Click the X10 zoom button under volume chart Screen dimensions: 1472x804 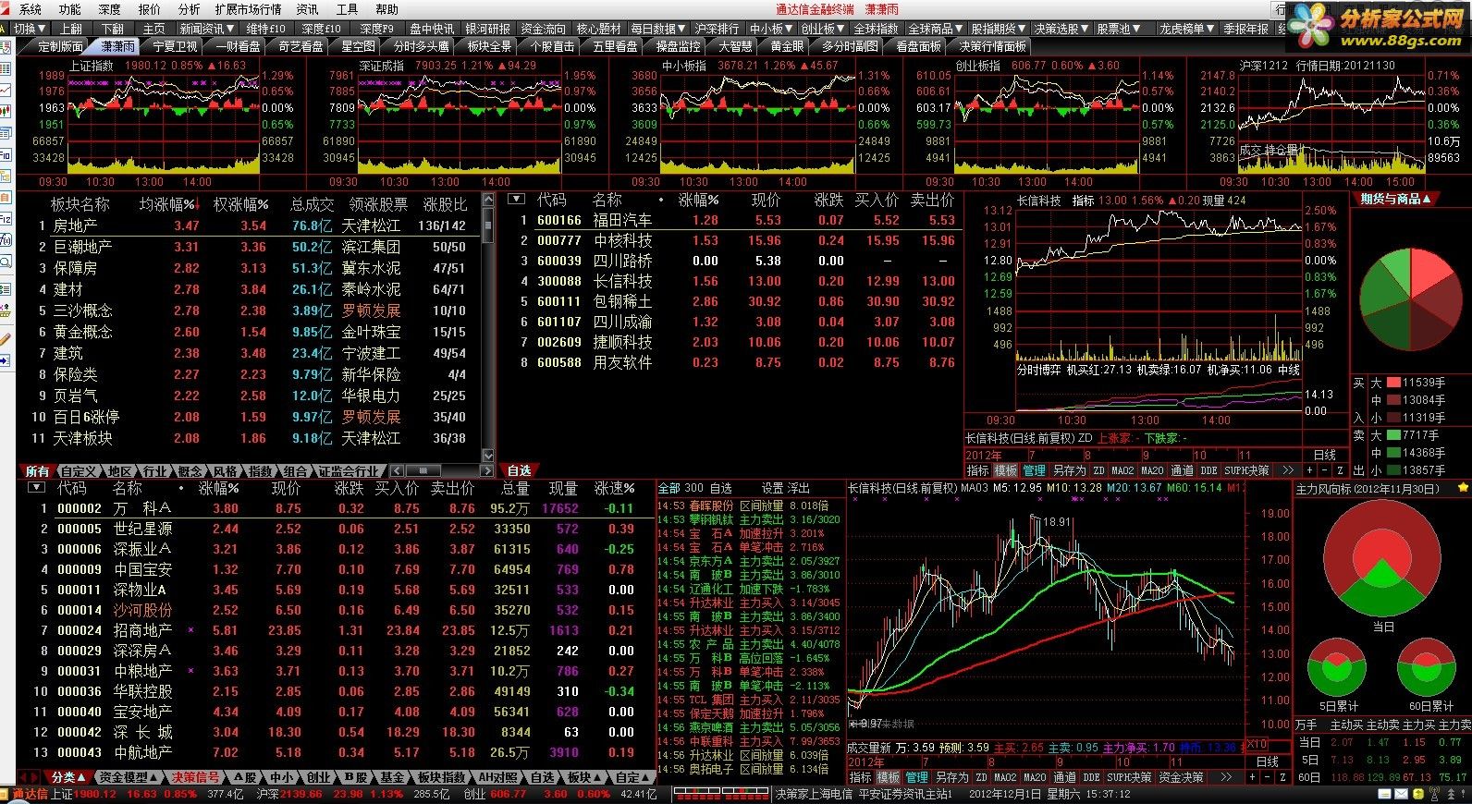1257,745
